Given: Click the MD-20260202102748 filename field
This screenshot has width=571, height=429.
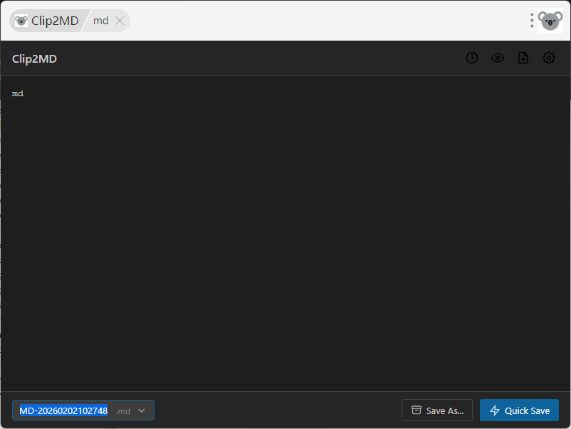Looking at the screenshot, I should pos(63,410).
